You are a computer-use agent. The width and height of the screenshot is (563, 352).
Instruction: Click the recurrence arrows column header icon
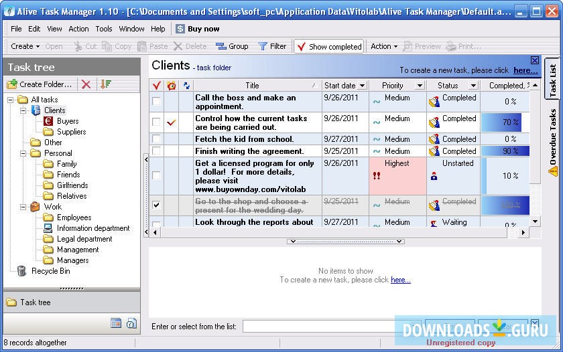186,85
